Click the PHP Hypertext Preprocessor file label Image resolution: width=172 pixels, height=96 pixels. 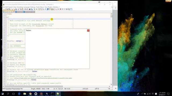coord(12,89)
